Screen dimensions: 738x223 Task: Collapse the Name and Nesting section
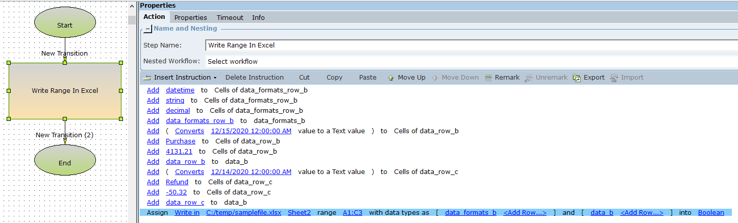(148, 29)
